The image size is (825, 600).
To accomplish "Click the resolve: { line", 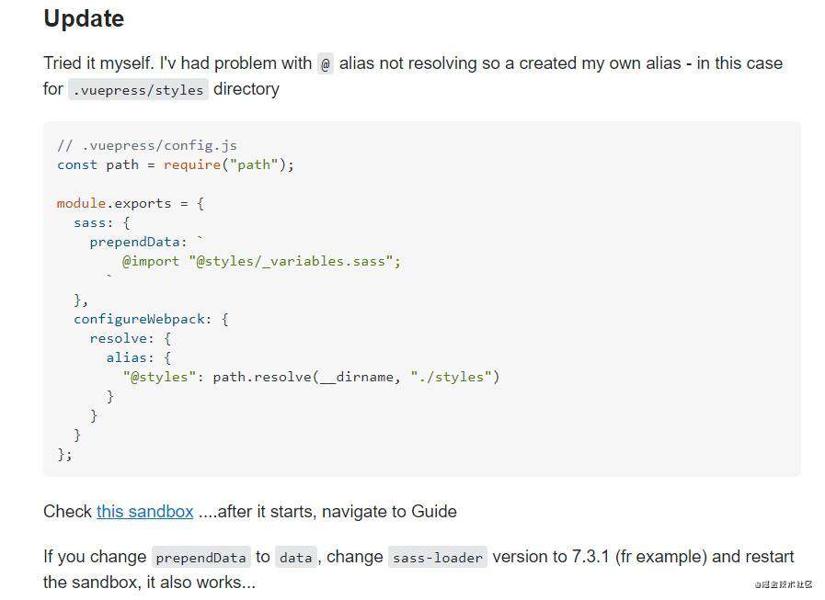I will [x=130, y=338].
